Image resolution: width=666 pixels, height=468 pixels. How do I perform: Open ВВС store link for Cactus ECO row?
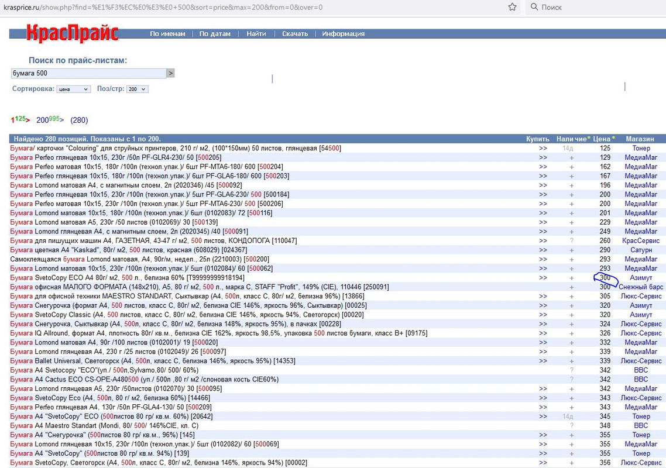click(x=641, y=380)
